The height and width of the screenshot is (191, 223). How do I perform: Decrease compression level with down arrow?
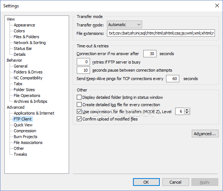click(x=187, y=113)
